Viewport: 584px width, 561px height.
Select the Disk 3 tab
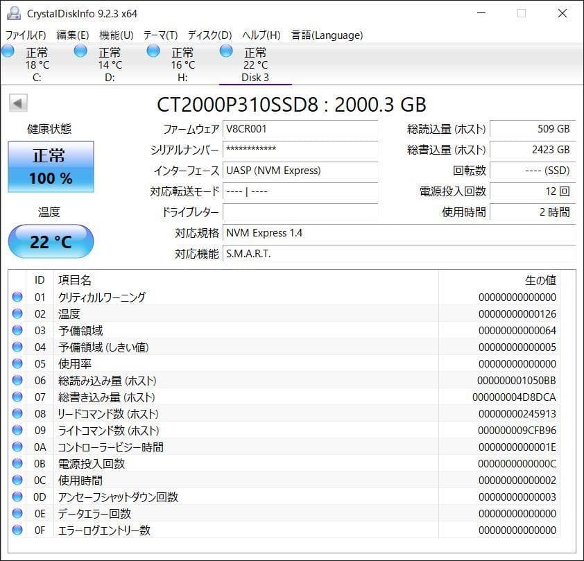[255, 64]
